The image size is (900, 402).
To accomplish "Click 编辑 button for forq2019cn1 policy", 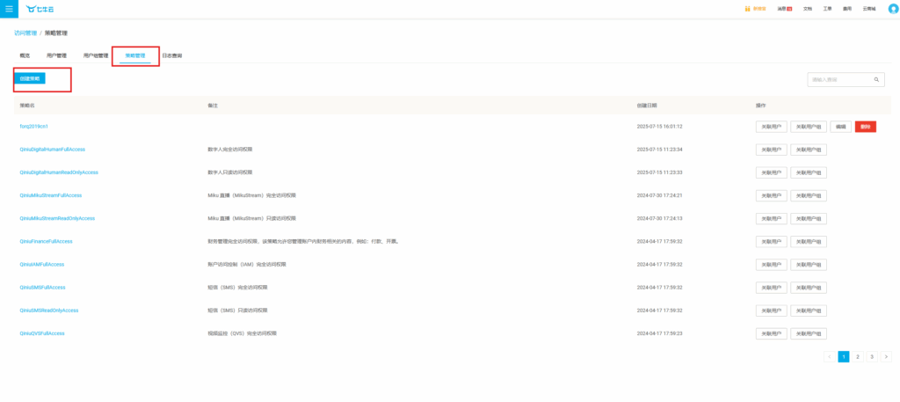I will tap(841, 127).
